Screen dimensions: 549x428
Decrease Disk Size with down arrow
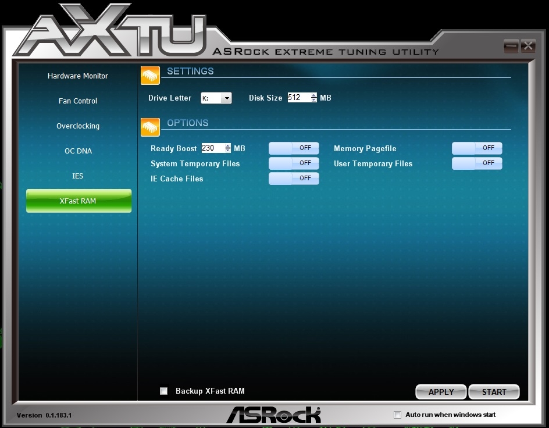tap(314, 100)
